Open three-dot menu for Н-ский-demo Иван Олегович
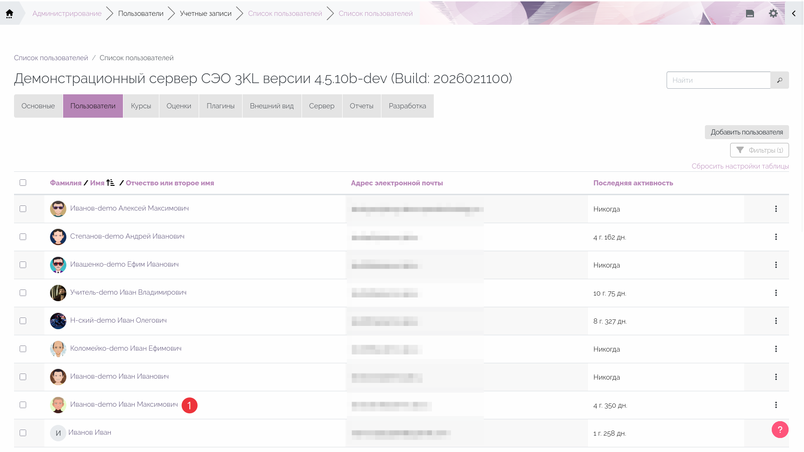This screenshot has height=452, width=804. click(775, 321)
